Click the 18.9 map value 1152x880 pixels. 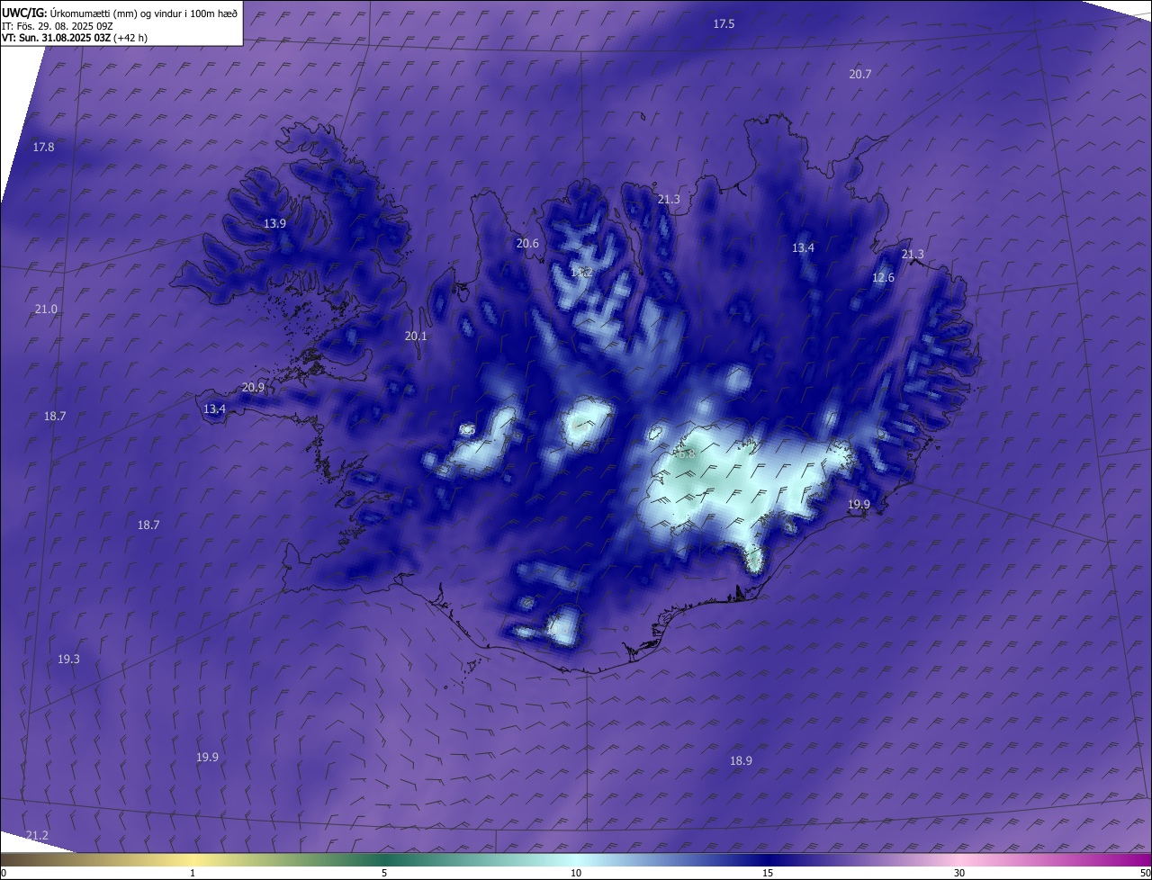741,760
